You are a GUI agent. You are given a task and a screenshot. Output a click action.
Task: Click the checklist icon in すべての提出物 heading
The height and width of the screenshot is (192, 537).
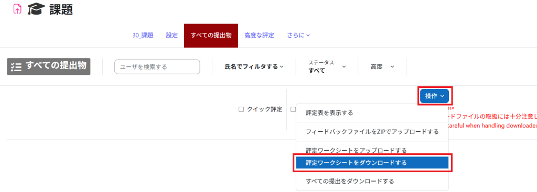[16, 66]
